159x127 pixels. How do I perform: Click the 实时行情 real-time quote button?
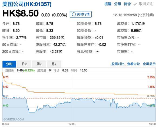click(81, 14)
